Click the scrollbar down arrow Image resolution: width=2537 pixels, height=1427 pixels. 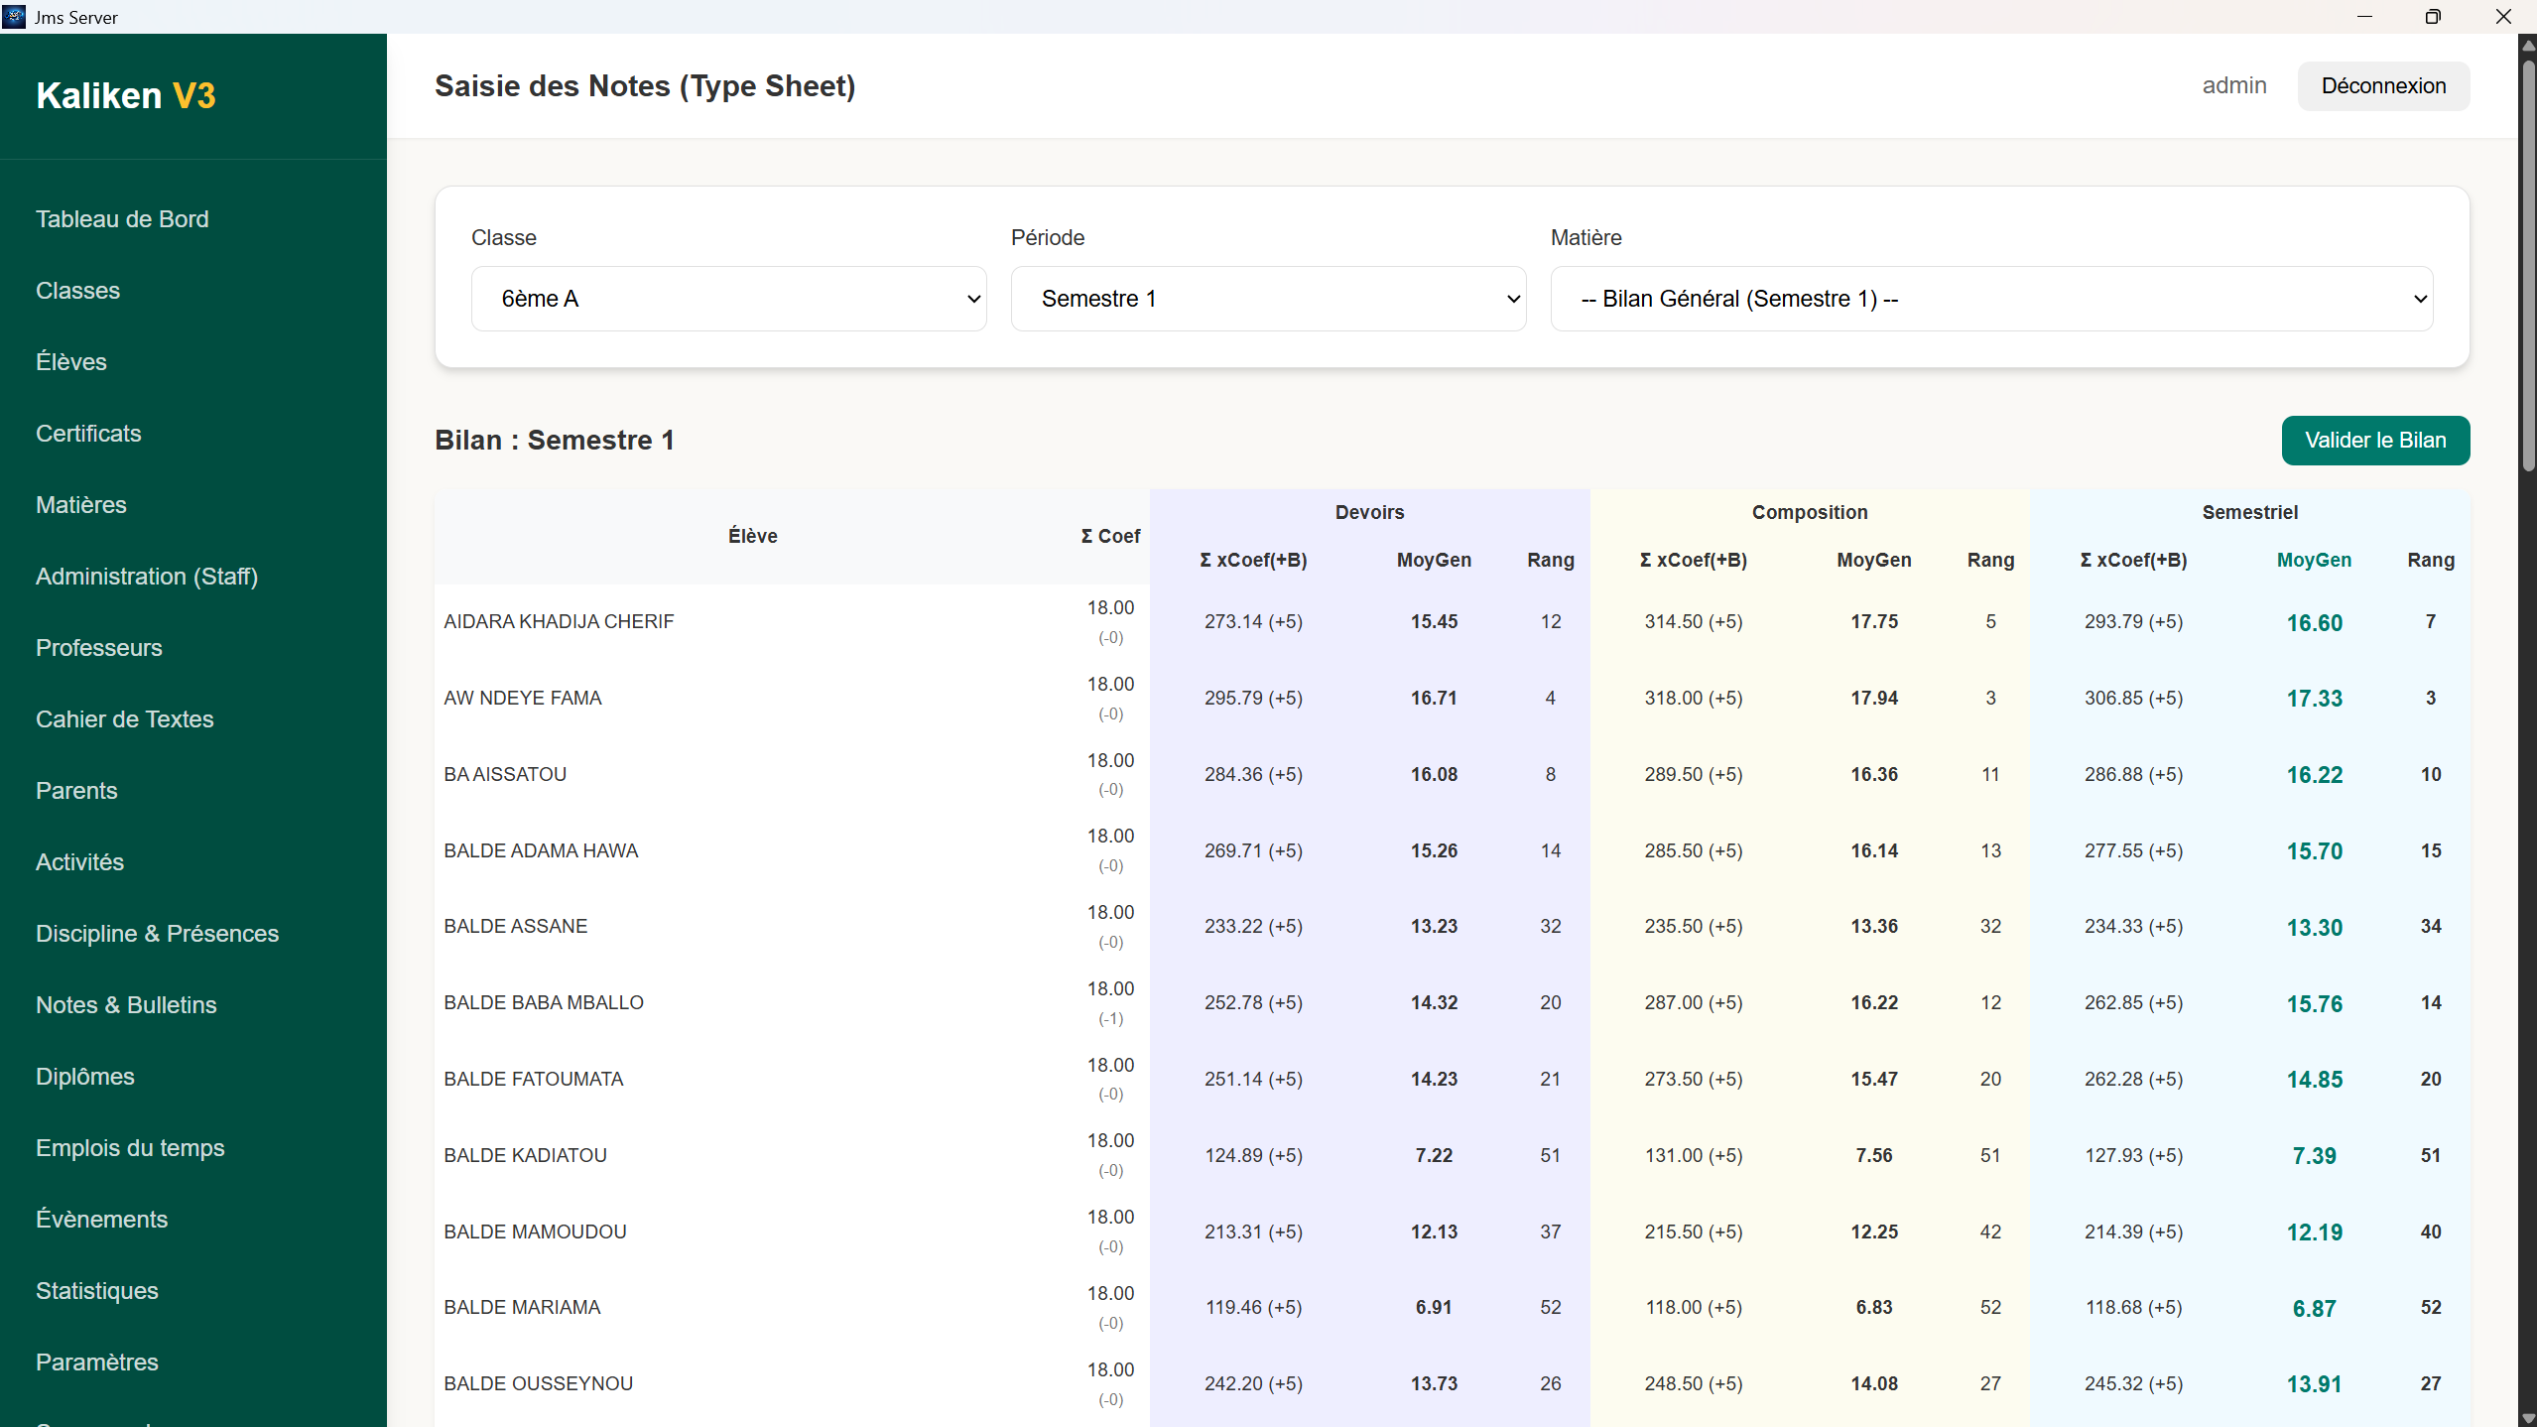tap(2527, 1418)
